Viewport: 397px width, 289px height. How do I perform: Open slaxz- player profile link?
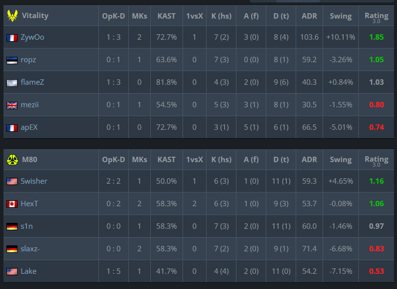(x=30, y=249)
